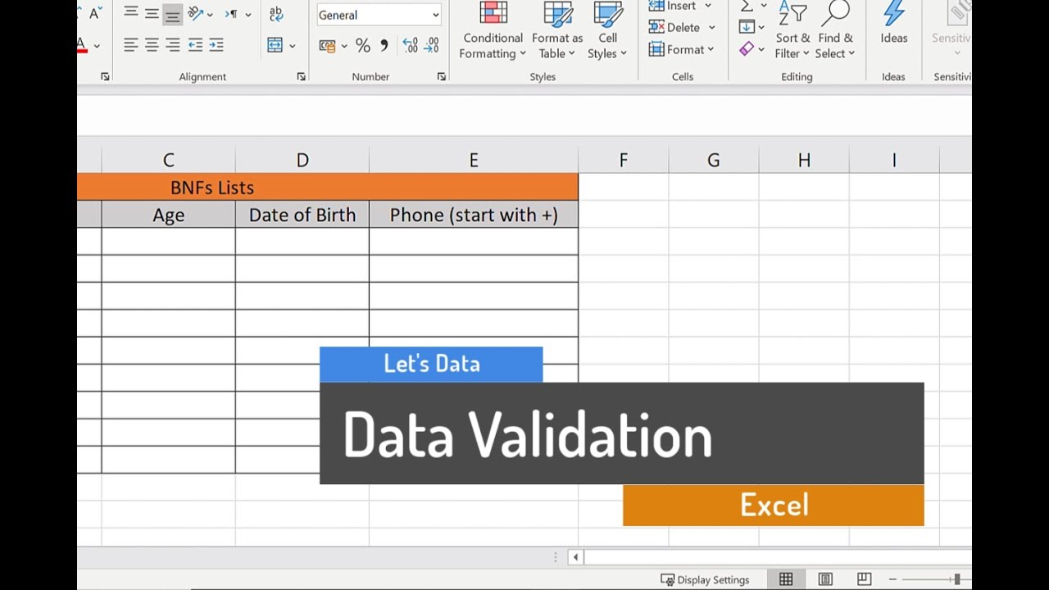
Task: Open the Sort & Filter menu
Action: (x=792, y=31)
